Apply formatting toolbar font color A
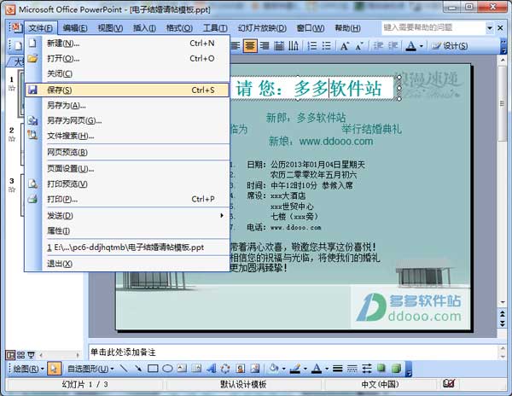Image resolution: width=512 pixels, height=396 pixels. (410, 46)
